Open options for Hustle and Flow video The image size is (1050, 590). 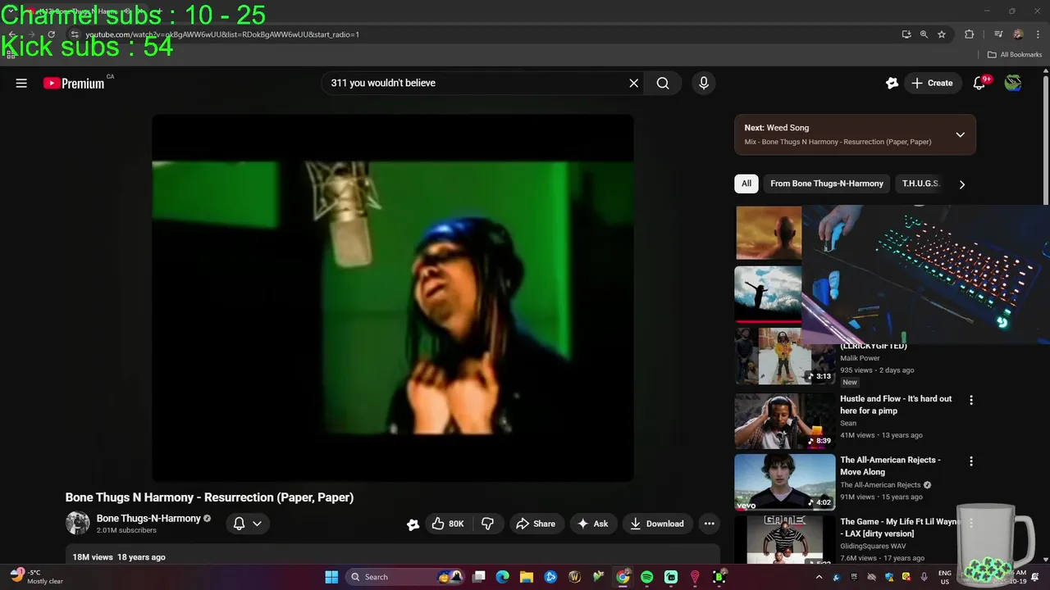tap(971, 400)
